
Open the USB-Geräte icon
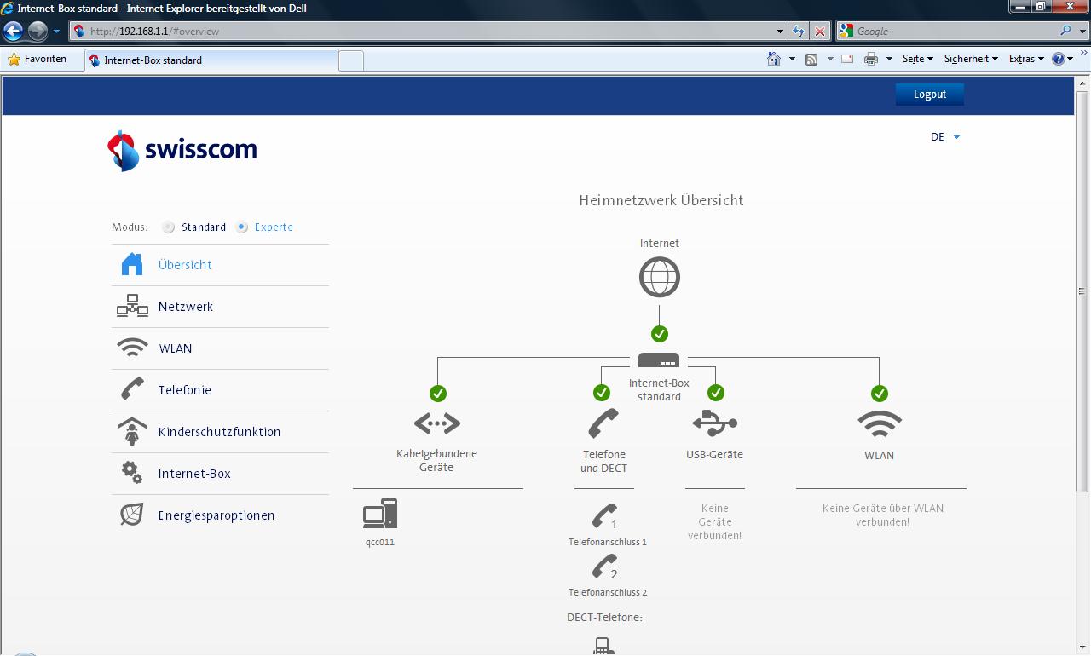714,423
